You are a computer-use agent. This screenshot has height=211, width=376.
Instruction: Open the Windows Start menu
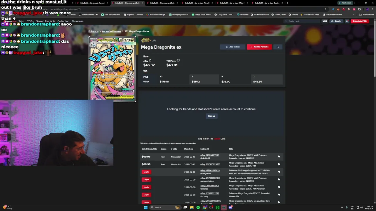pyautogui.click(x=145, y=207)
